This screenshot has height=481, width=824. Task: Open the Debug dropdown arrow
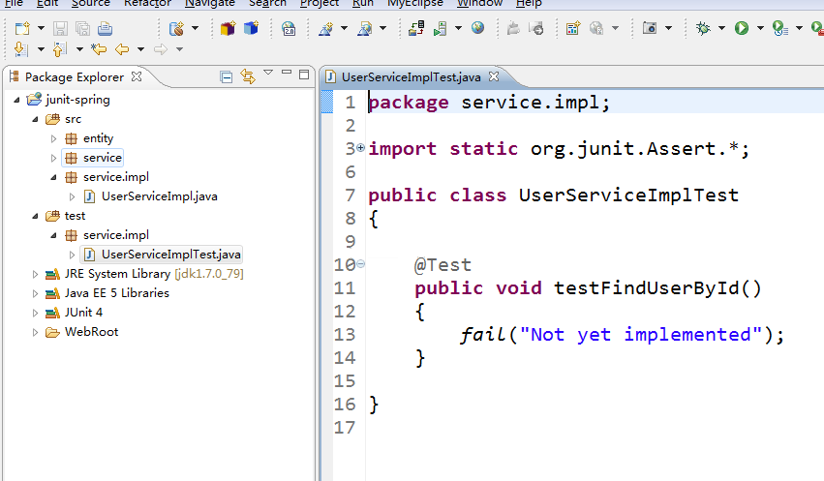(x=721, y=28)
